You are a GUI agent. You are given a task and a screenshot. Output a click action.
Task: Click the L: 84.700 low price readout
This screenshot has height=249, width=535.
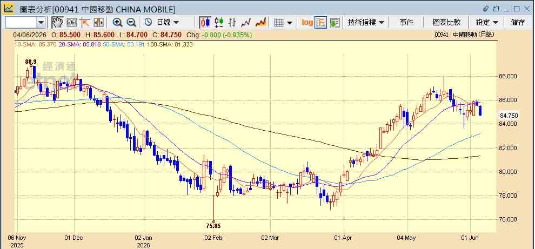pyautogui.click(x=133, y=35)
